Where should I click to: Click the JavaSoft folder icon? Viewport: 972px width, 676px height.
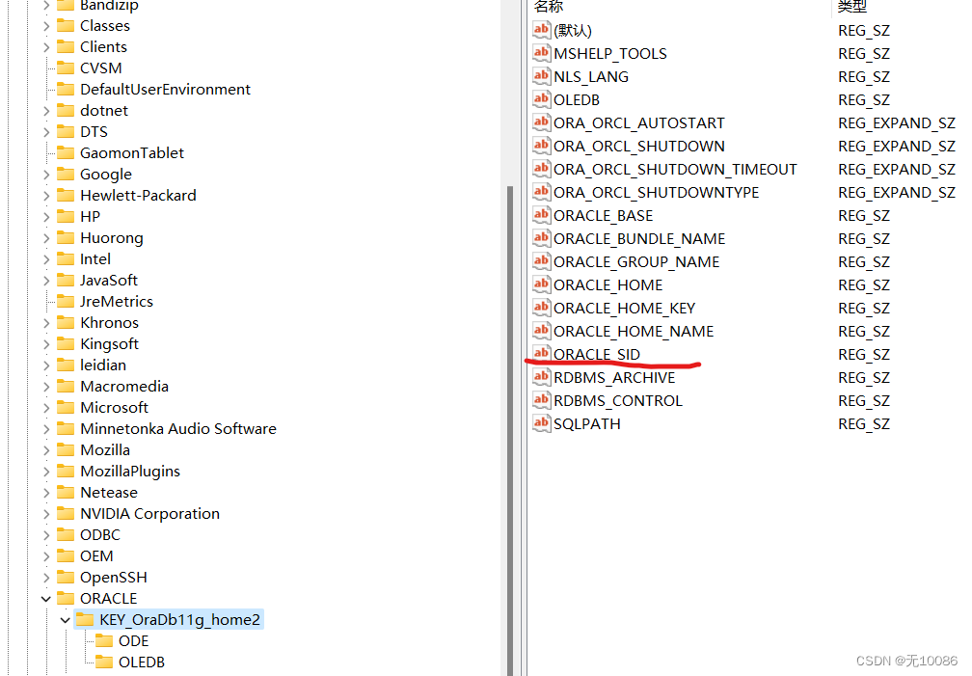[66, 280]
